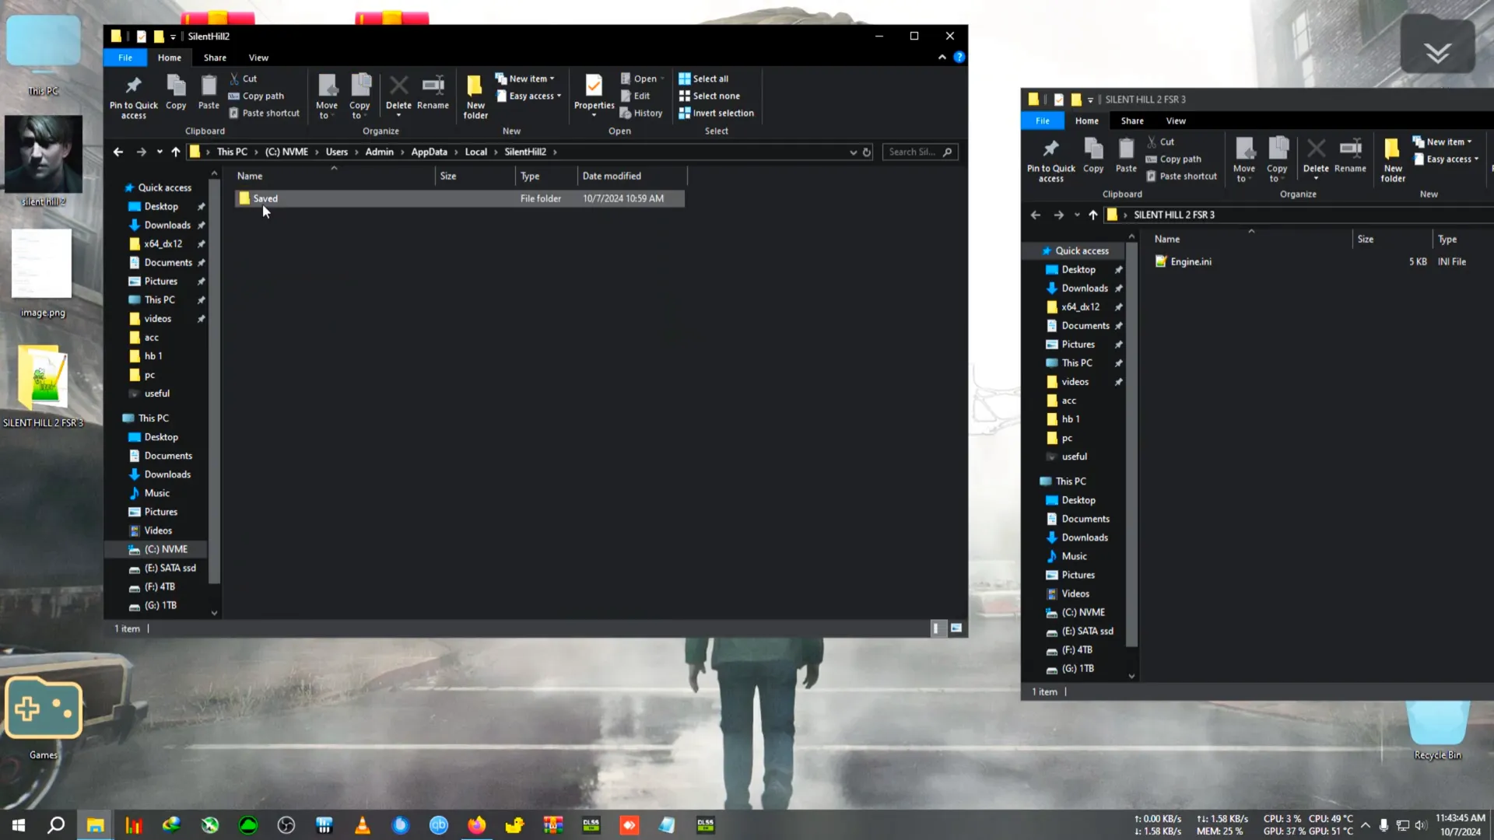Viewport: 1494px width, 840px height.
Task: Click Edit in SilentHill2 window ribbon
Action: (635, 96)
